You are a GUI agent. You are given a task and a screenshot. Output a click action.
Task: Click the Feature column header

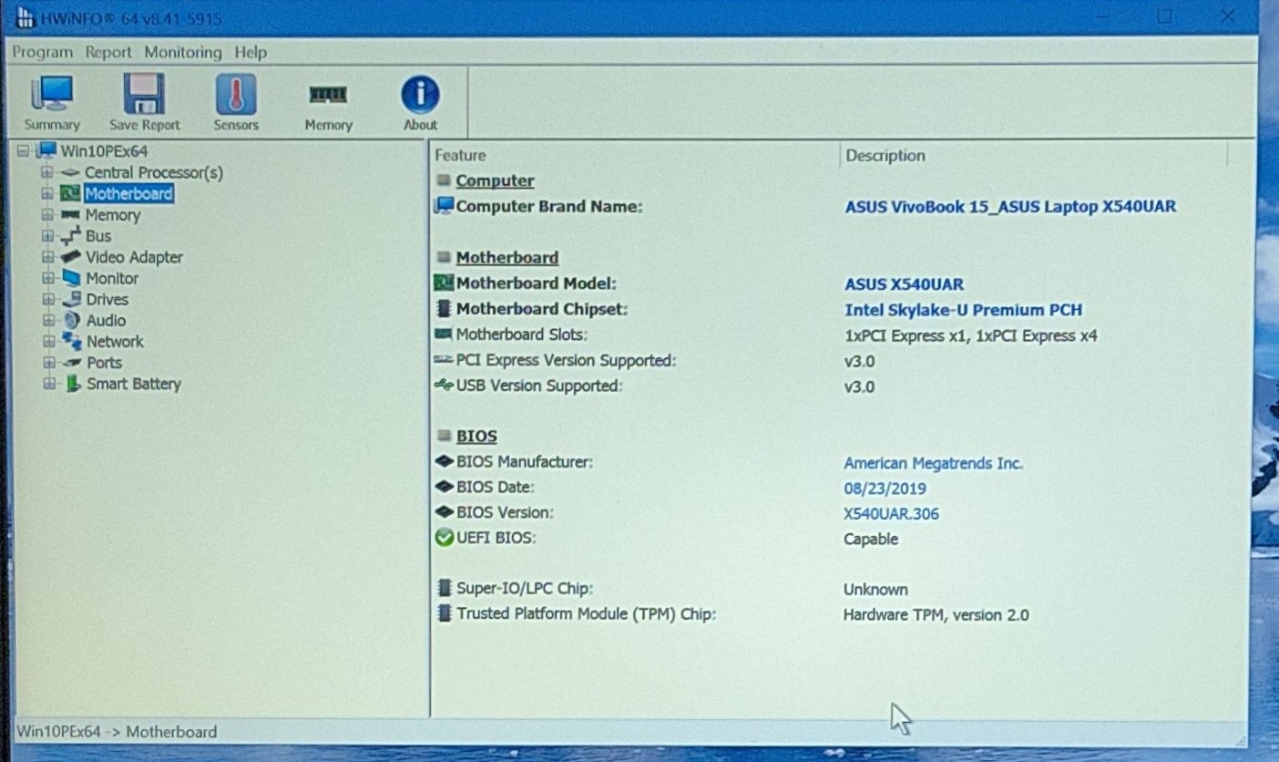[636, 156]
